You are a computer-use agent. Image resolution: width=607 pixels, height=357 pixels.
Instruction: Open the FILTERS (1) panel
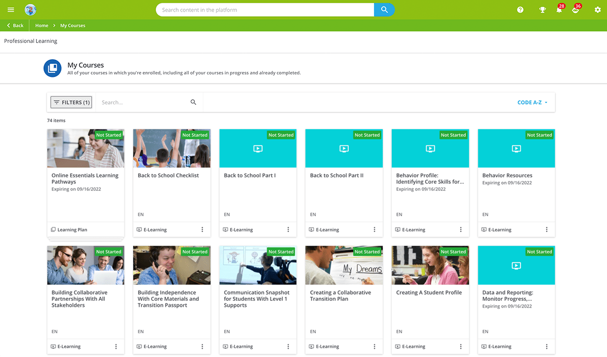coord(71,102)
